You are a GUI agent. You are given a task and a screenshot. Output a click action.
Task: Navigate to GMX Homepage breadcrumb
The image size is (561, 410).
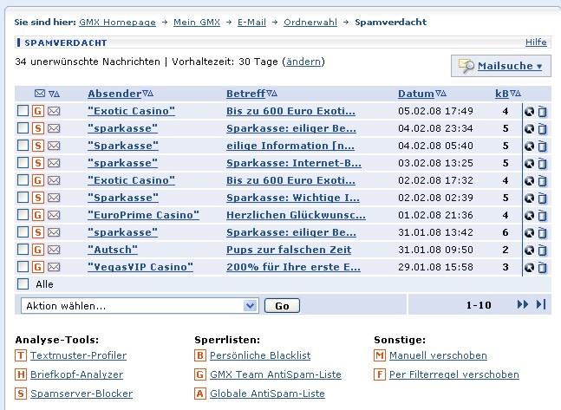(117, 23)
